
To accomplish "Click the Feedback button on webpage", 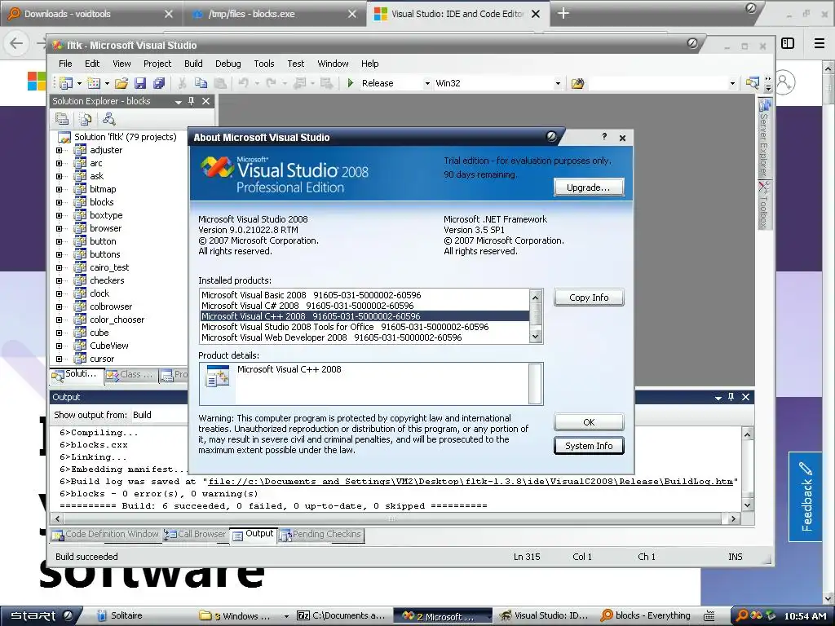I will [x=805, y=496].
